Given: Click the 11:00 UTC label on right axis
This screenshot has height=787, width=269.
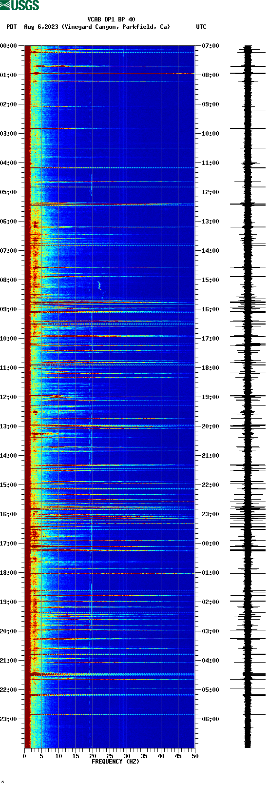Looking at the screenshot, I should [211, 163].
